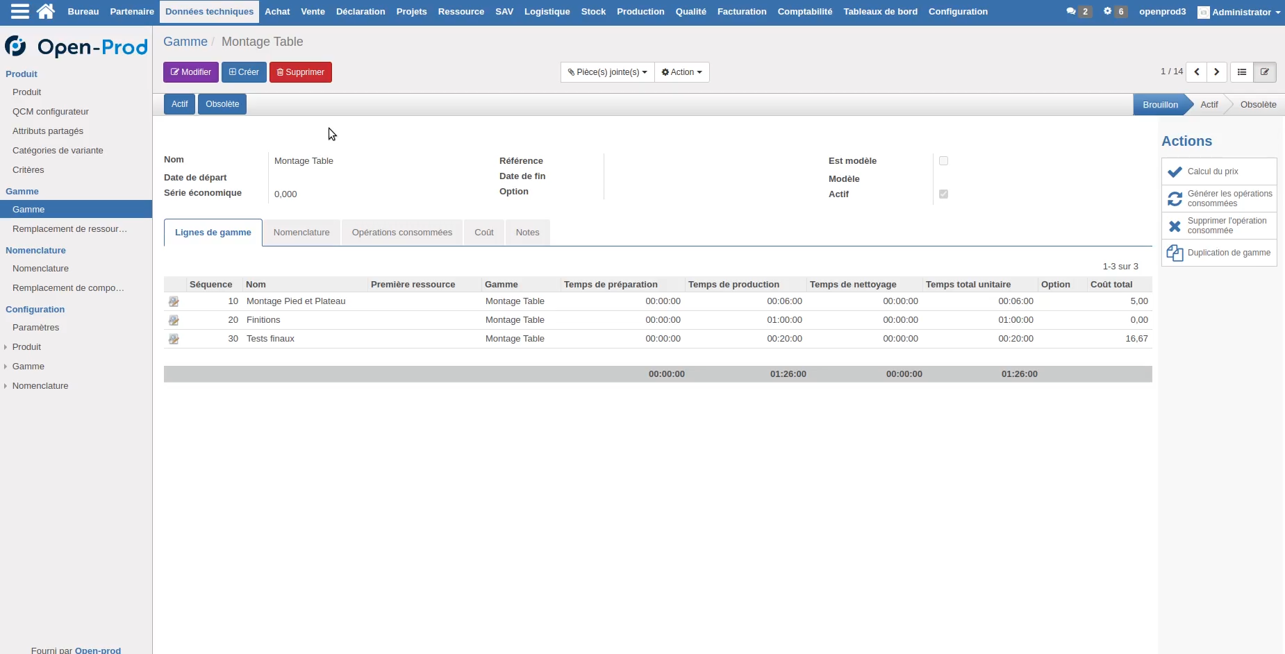The height and width of the screenshot is (654, 1285).
Task: Select the Actif status bar stage
Action: [1209, 105]
